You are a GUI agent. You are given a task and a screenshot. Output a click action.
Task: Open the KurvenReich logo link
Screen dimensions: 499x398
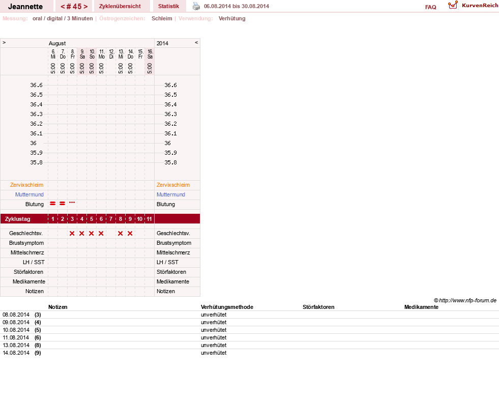click(473, 6)
